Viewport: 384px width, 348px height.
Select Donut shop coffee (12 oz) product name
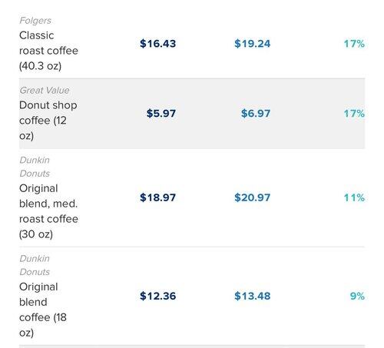click(48, 121)
